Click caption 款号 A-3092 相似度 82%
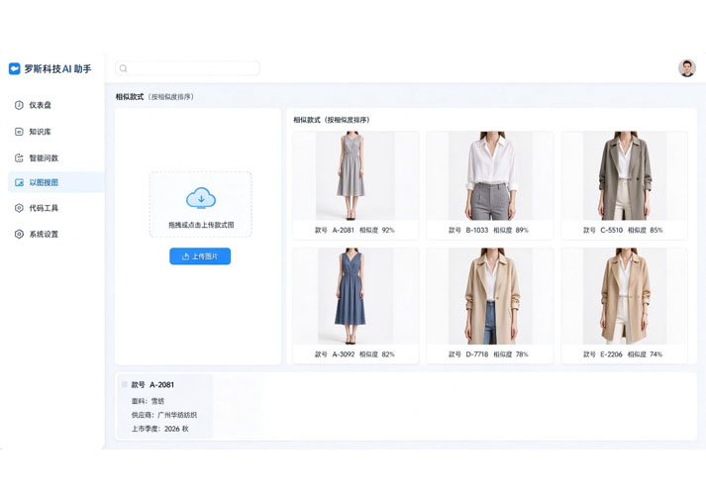706x500 pixels. tap(354, 354)
